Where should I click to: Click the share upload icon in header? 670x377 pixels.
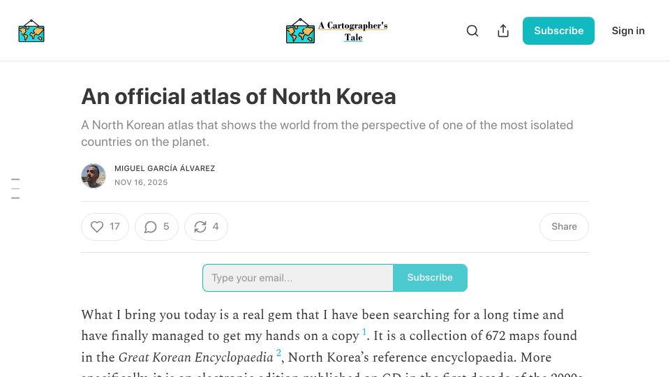tap(503, 31)
